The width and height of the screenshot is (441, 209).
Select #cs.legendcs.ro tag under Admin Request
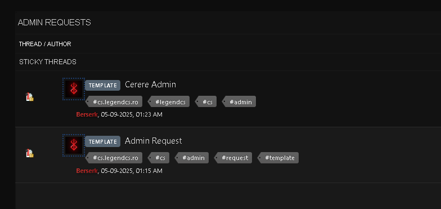[114, 158]
